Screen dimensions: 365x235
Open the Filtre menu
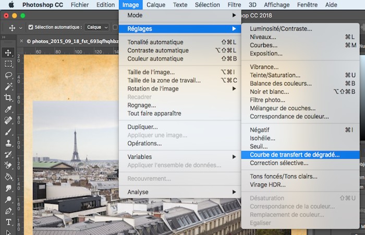point(234,5)
